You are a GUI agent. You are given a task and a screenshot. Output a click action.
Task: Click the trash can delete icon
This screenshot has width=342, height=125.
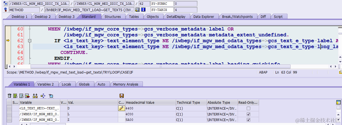point(10,96)
